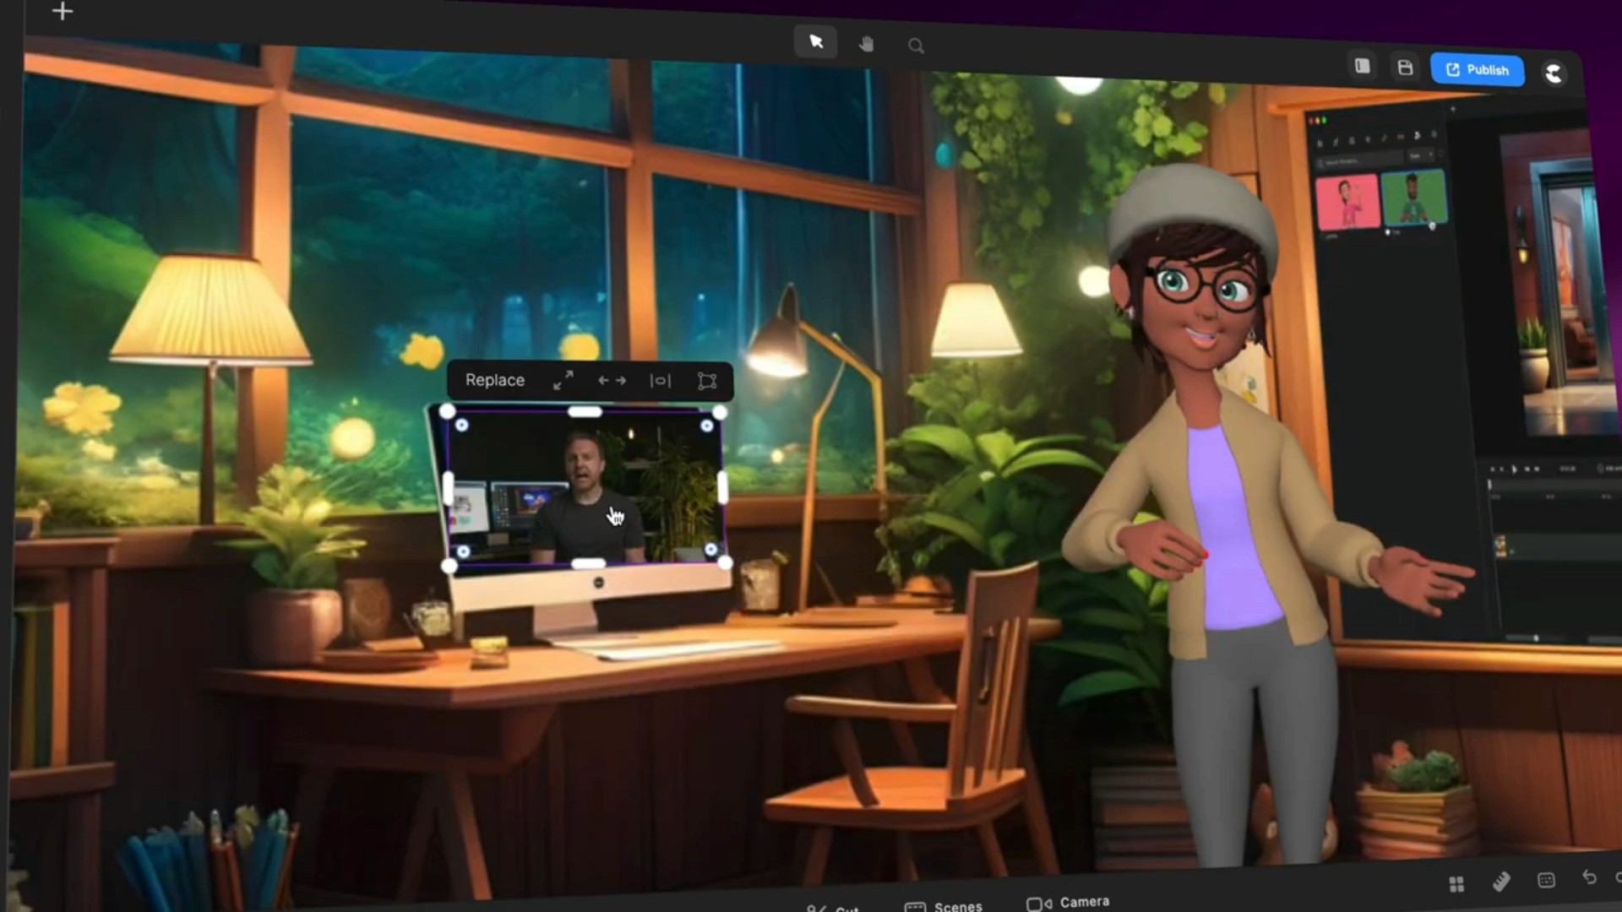Toggle the sidebar panel layout
This screenshot has width=1622, height=912.
pyautogui.click(x=1362, y=66)
